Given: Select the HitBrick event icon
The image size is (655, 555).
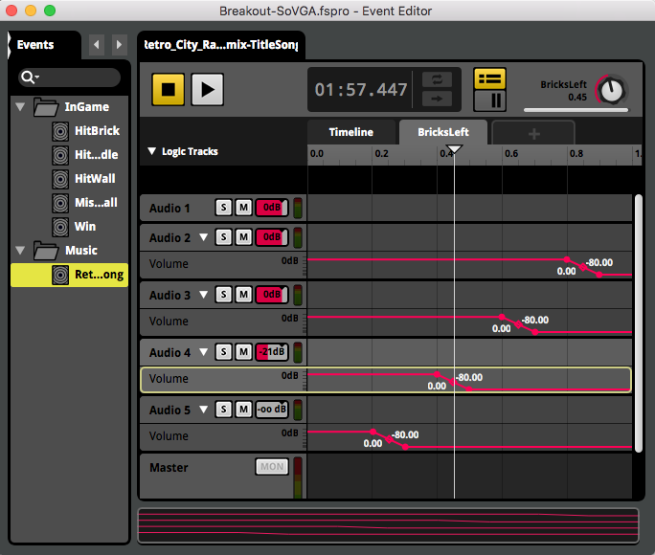Looking at the screenshot, I should tap(60, 131).
